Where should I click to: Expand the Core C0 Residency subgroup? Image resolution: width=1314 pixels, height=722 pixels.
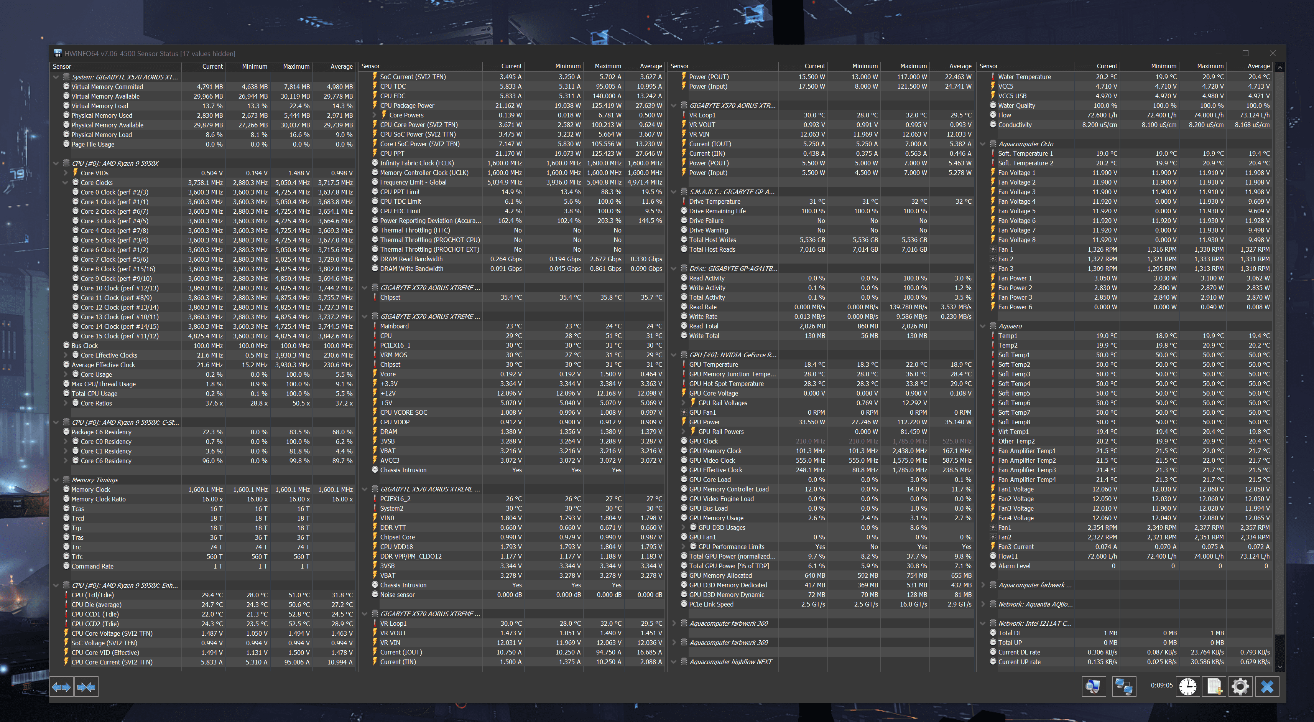click(66, 441)
